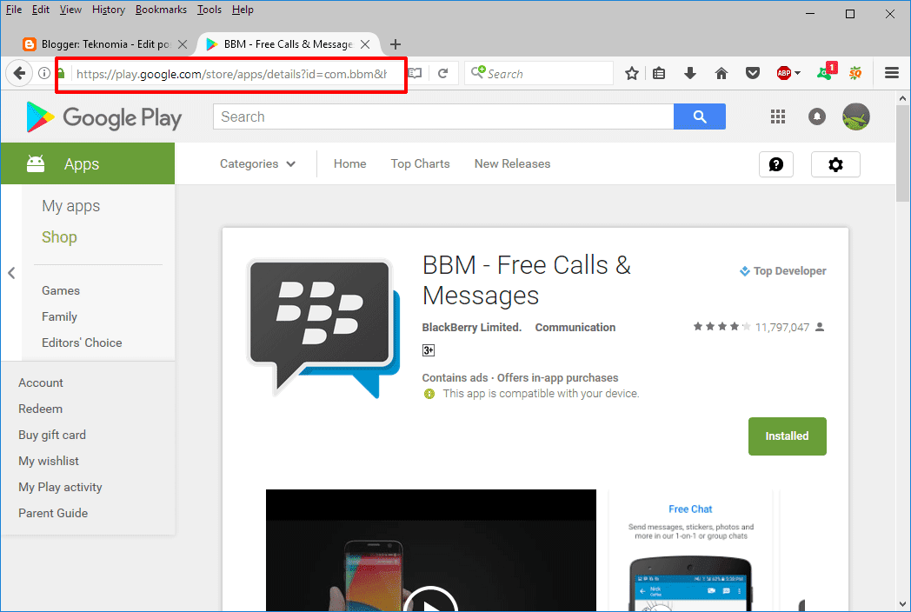Viewport: 911px width, 612px height.
Task: Bookmark this page with the star icon
Action: point(632,73)
